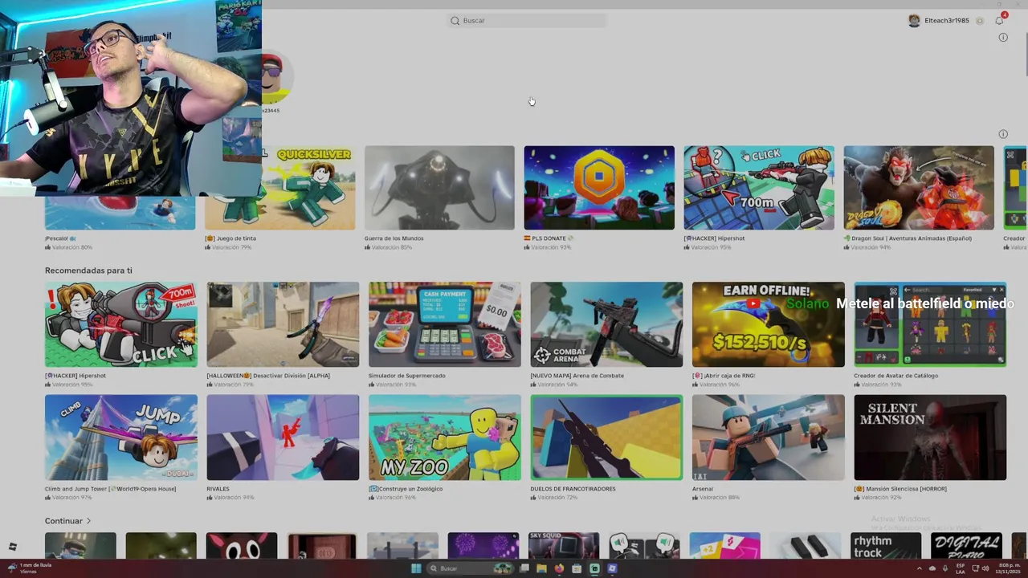Click the taskbar weather widget showing lluvia
1028x578 pixels.
(x=31, y=568)
